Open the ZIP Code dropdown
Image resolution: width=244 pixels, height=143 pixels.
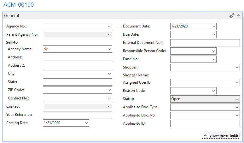pyautogui.click(x=109, y=90)
